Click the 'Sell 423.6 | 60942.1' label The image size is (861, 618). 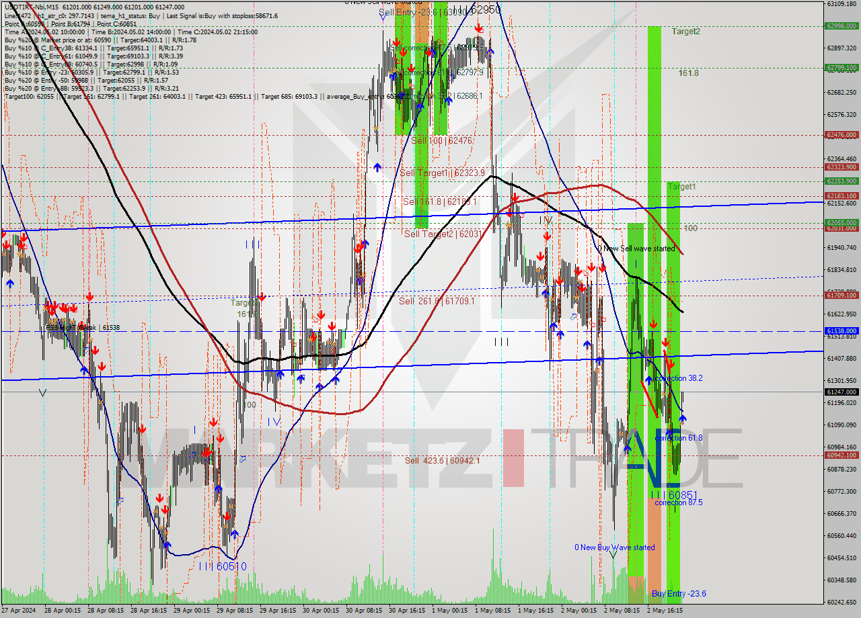coord(442,461)
